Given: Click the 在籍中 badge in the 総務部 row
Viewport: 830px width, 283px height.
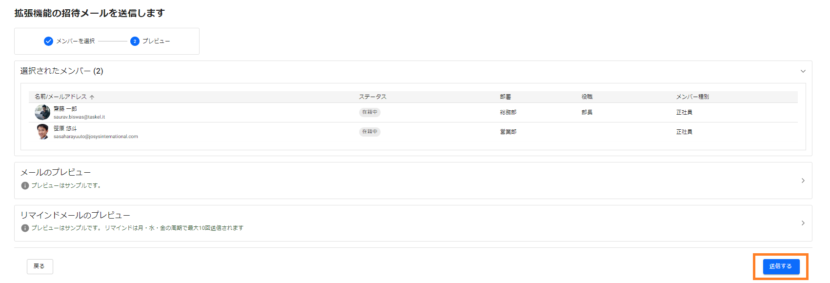Looking at the screenshot, I should click(369, 112).
